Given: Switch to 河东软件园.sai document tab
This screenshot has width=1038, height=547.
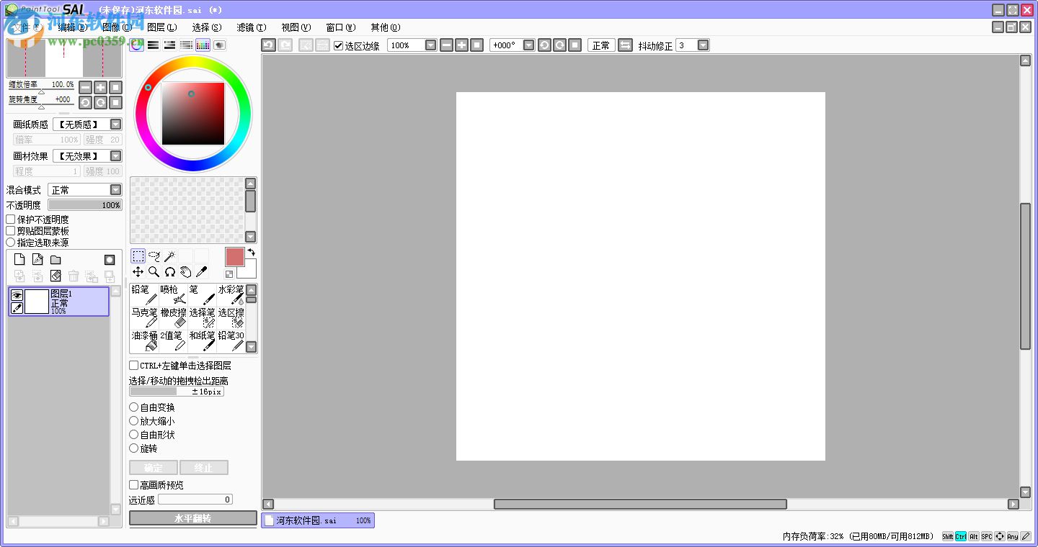Looking at the screenshot, I should click(x=318, y=520).
